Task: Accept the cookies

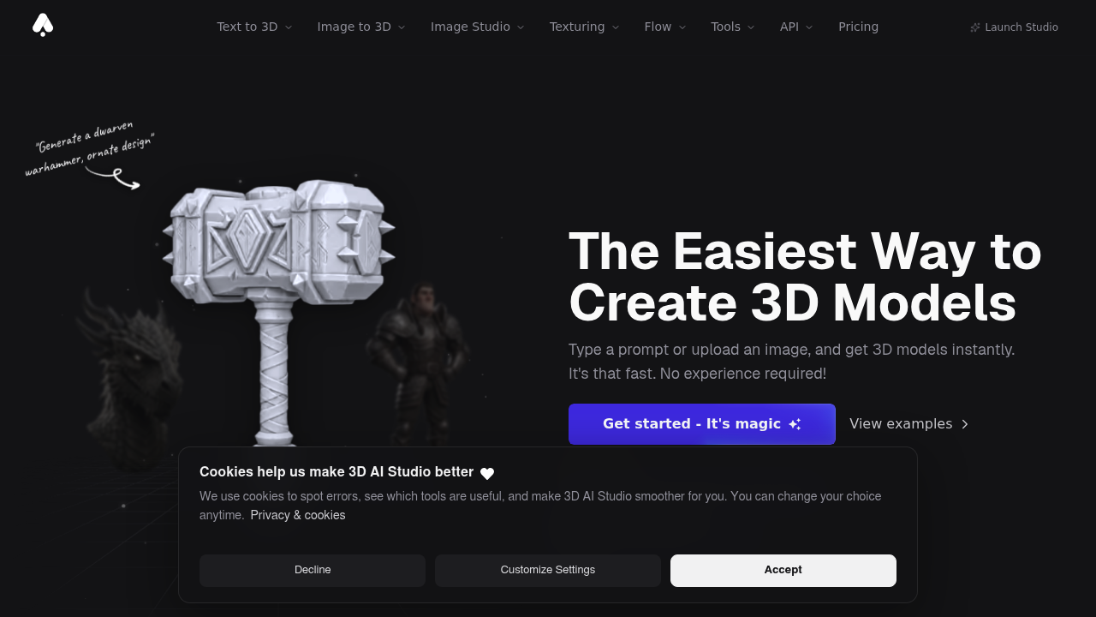Action: coord(783,570)
